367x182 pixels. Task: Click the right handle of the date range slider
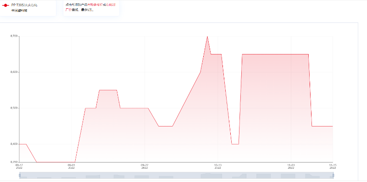333,175
